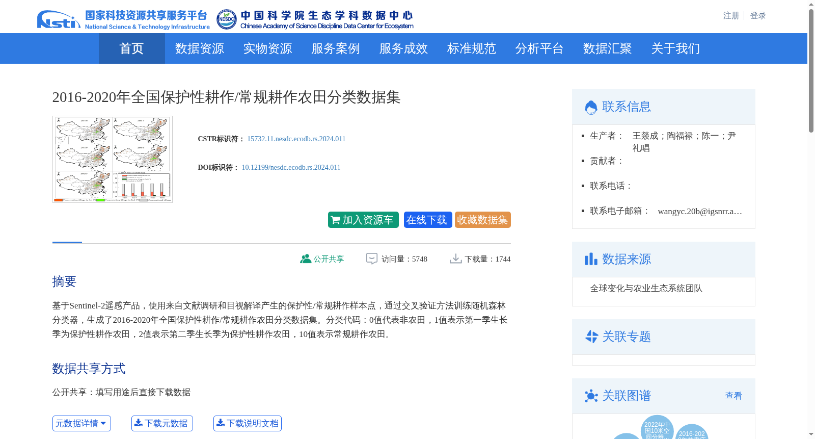Click the 访问量 comment icon

(372, 259)
